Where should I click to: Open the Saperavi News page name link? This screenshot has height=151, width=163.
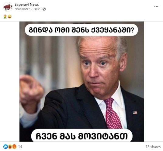(27, 5)
